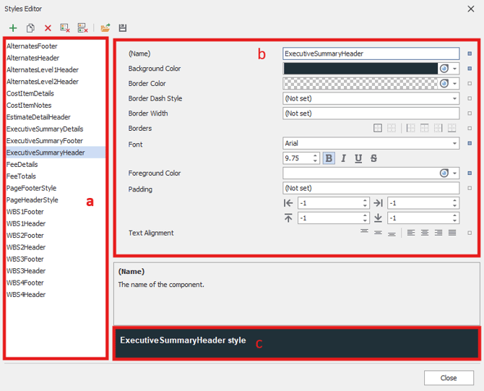Viewport: 484px width, 391px height.
Task: Delete the selected style with red X
Action: 48,28
